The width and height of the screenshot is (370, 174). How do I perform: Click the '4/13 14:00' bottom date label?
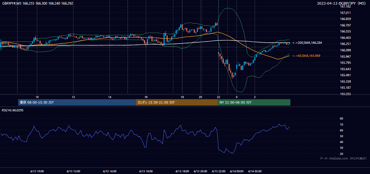point(110,171)
